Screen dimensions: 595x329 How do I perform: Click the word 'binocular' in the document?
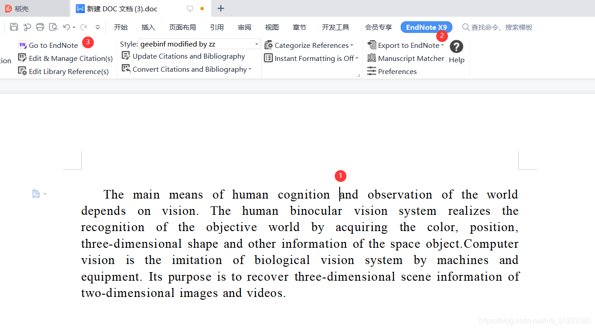click(316, 211)
